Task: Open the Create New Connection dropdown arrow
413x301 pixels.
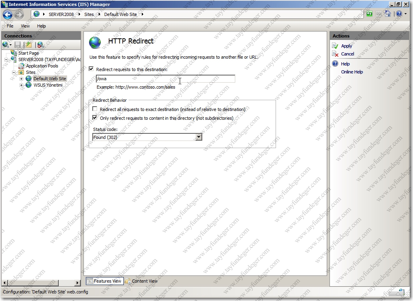Action: coord(10,45)
